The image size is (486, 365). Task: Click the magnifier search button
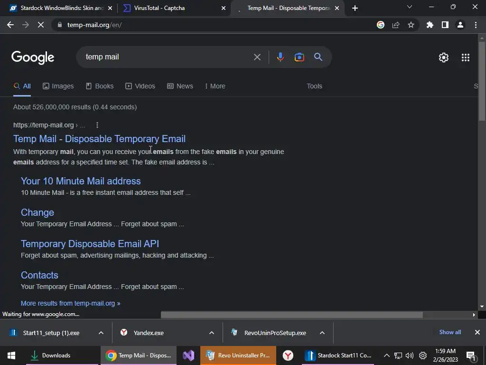pos(318,57)
